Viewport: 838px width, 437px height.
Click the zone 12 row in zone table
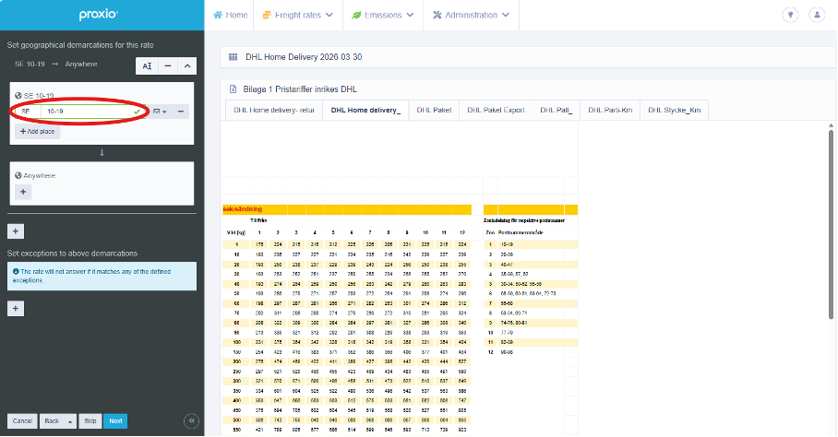pyautogui.click(x=531, y=352)
